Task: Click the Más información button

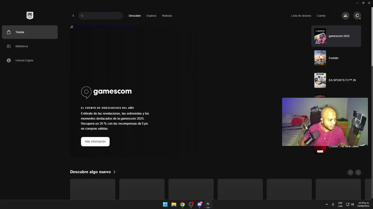Action: pos(95,142)
